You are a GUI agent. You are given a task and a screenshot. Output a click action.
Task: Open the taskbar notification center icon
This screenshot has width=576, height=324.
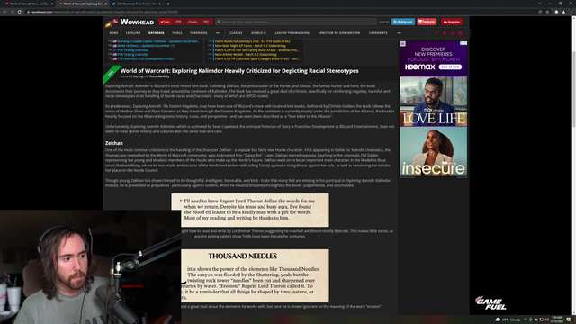coord(569,319)
